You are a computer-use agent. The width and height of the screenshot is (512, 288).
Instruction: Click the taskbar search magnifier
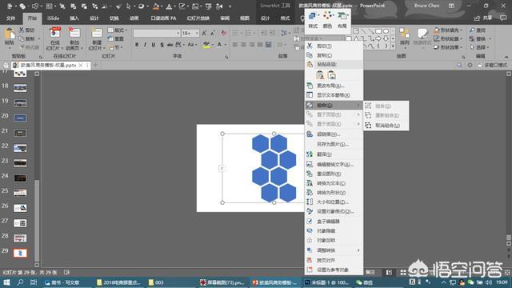click(x=20, y=282)
